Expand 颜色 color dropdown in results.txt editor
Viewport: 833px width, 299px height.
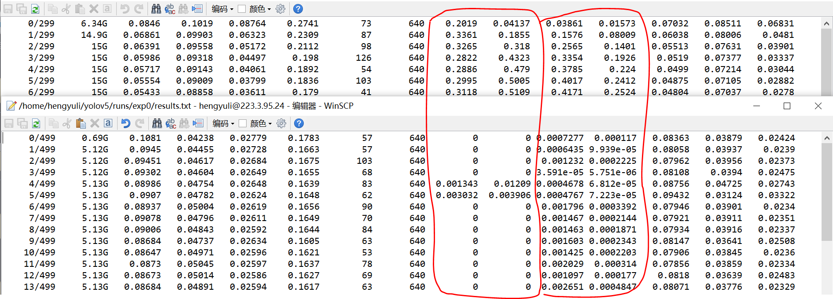tap(261, 123)
